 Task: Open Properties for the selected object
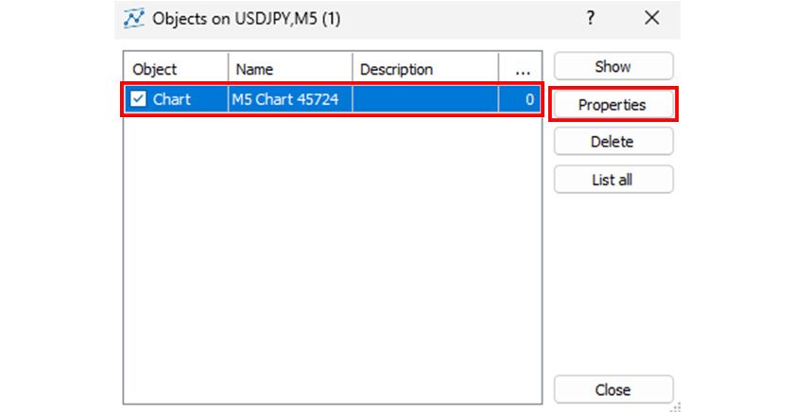click(x=613, y=105)
